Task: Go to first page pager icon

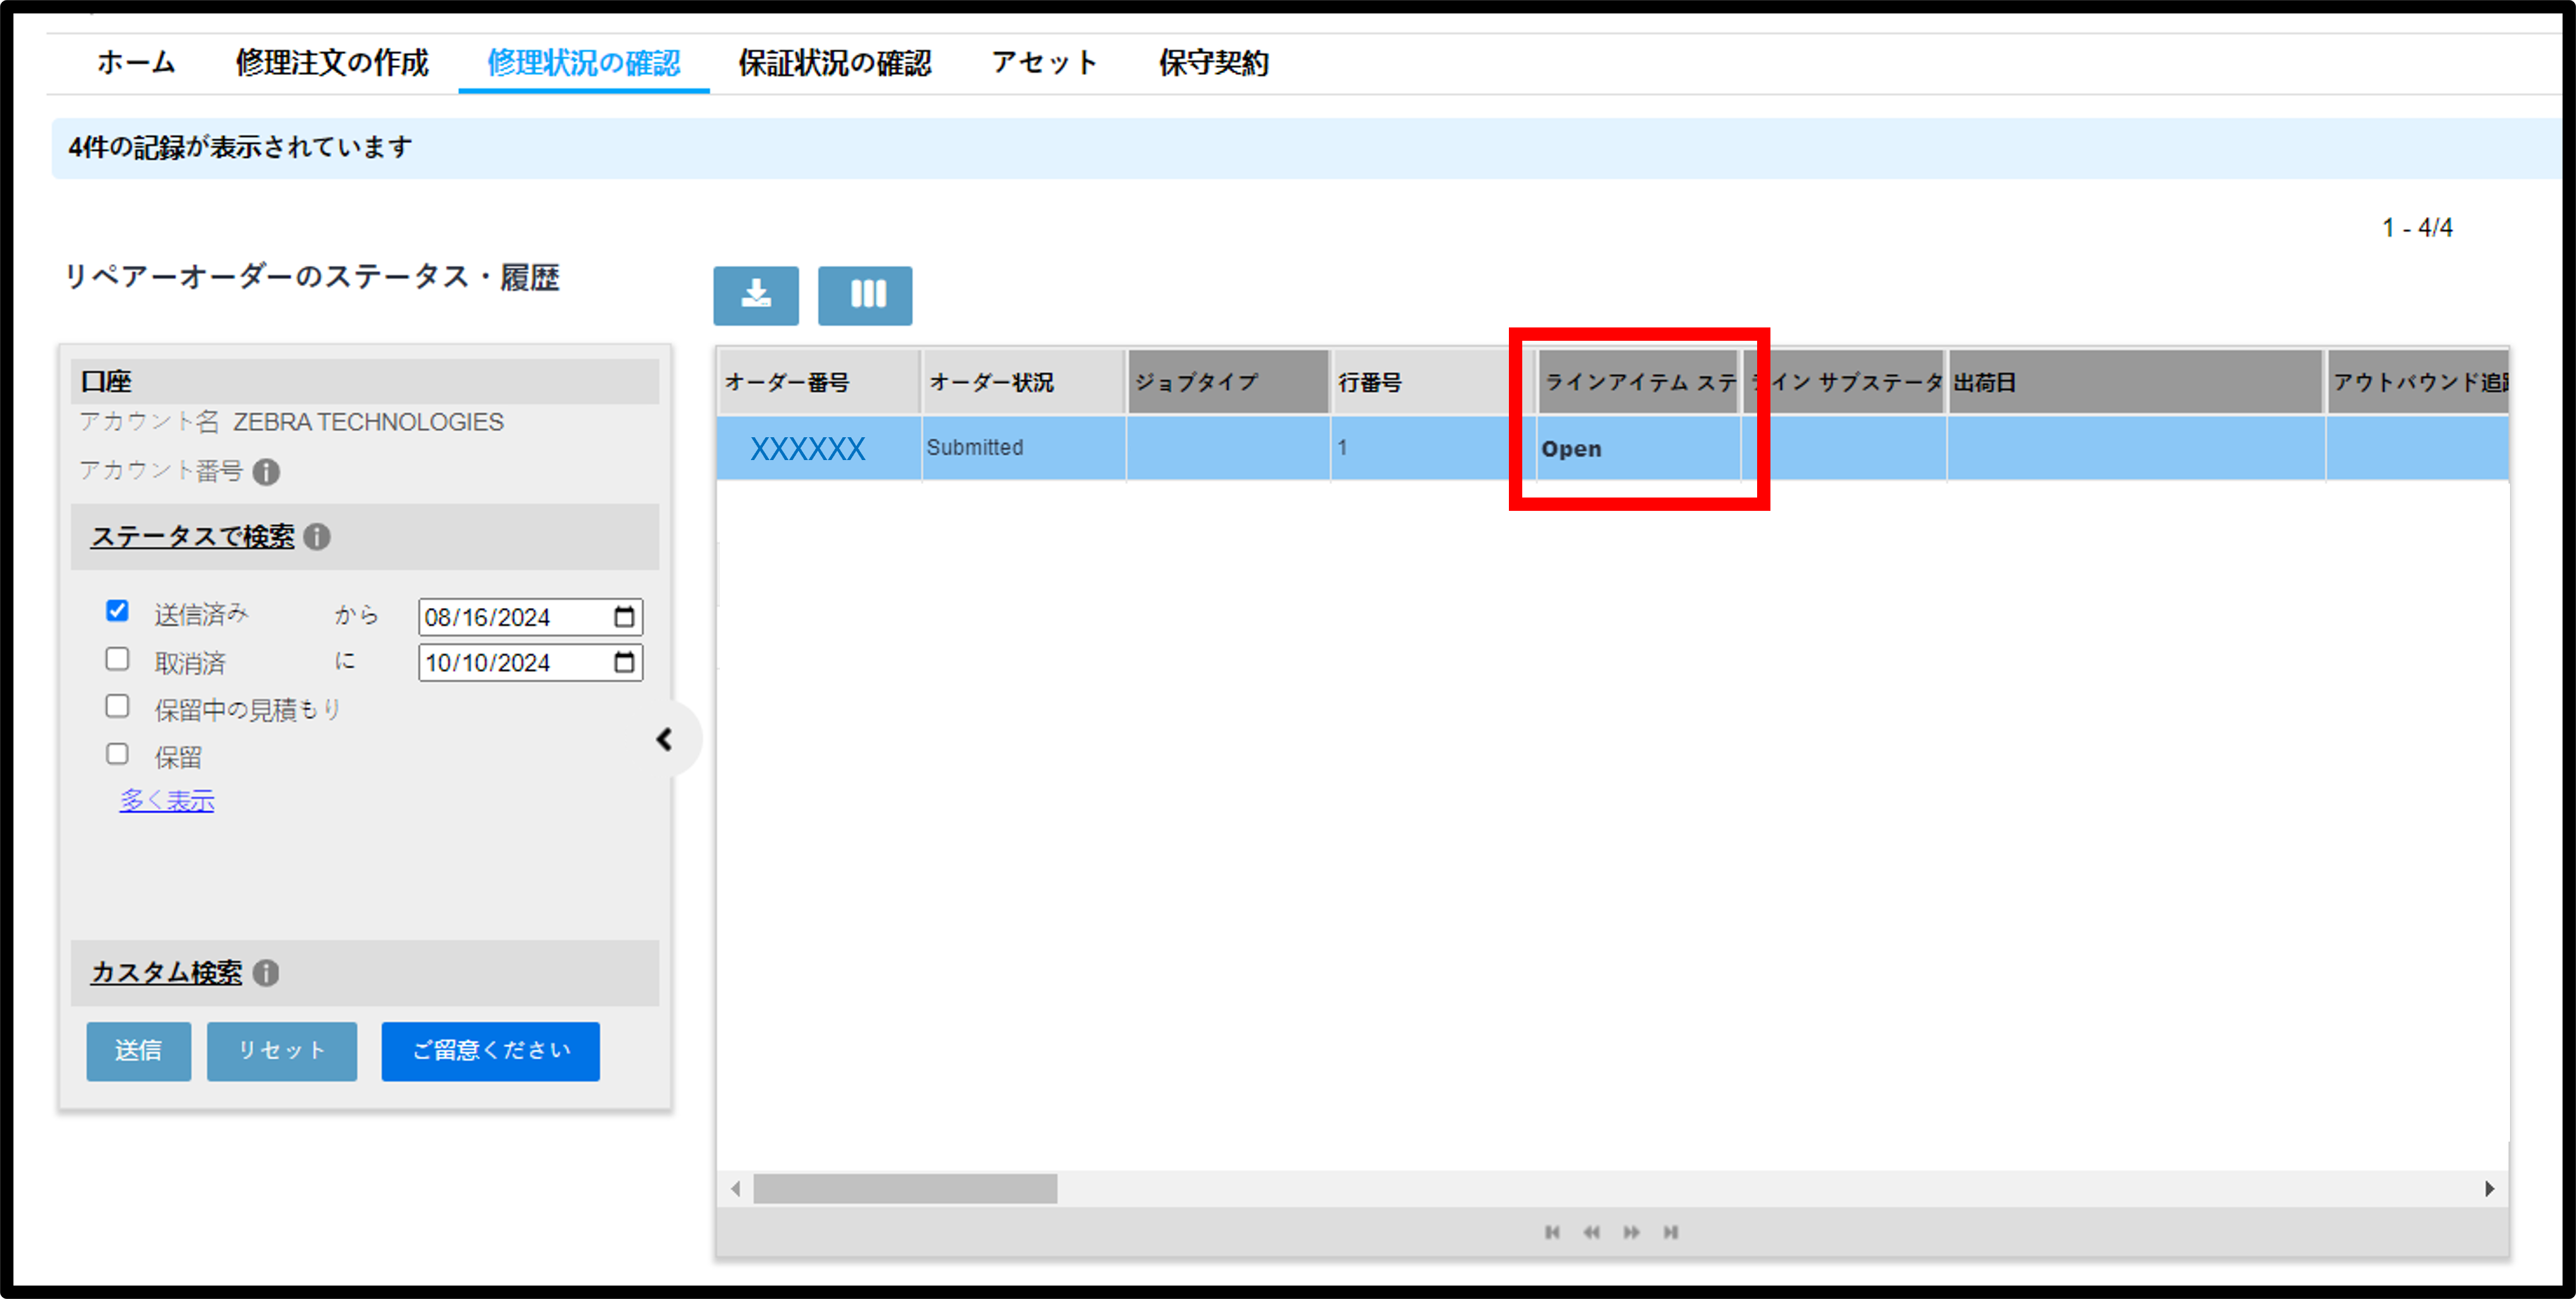Action: pyautogui.click(x=1552, y=1232)
